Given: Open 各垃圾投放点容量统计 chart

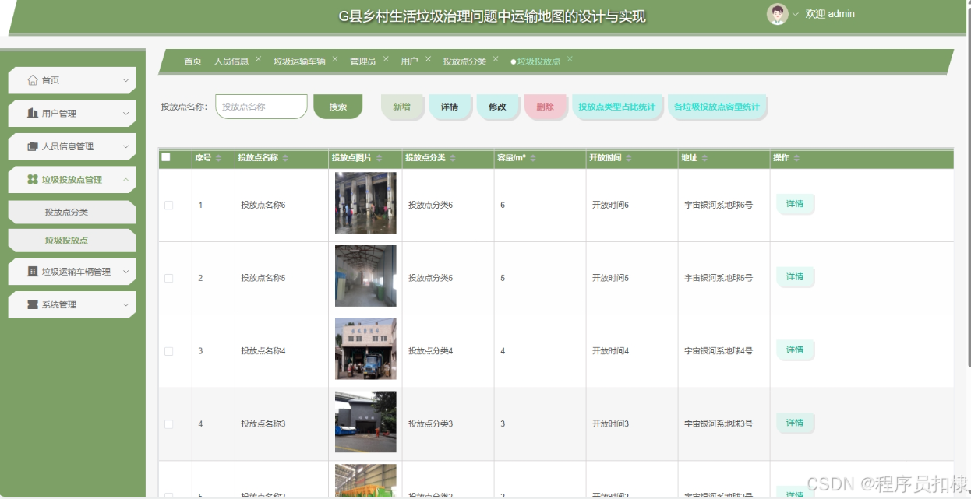Looking at the screenshot, I should pos(717,107).
